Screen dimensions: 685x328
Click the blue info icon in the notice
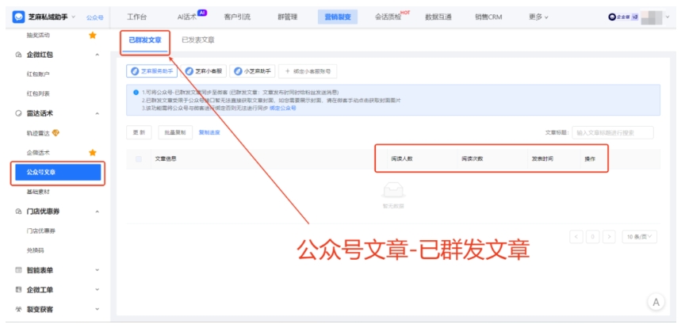(x=136, y=93)
